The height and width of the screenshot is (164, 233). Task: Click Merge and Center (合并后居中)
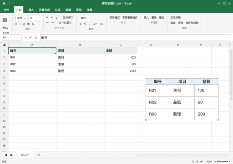pos(65,23)
